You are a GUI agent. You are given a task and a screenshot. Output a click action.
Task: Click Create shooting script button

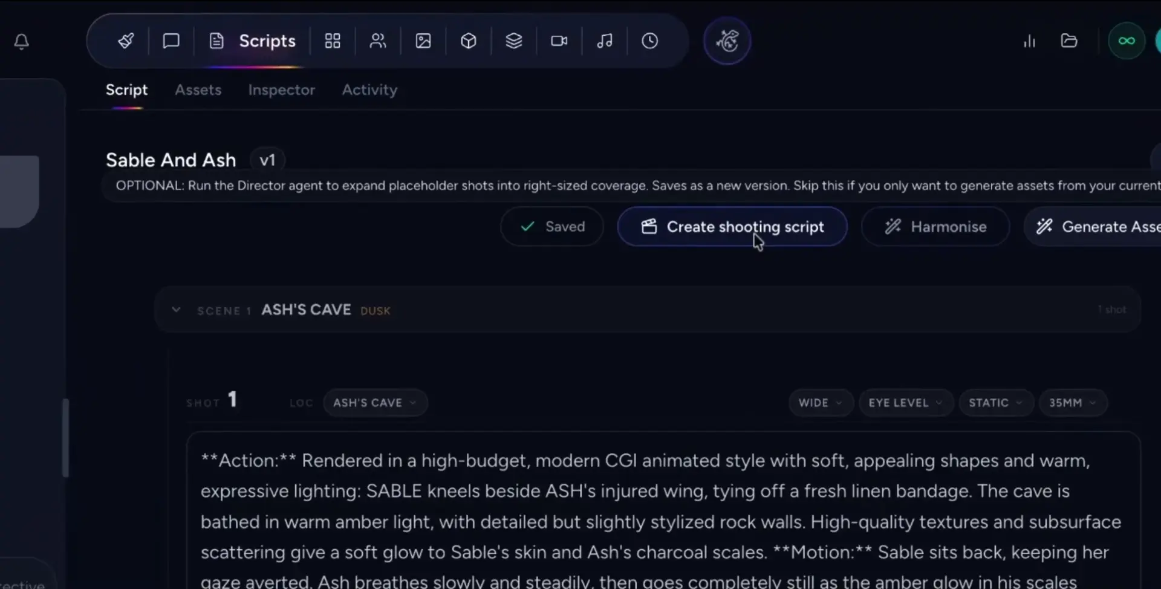732,227
